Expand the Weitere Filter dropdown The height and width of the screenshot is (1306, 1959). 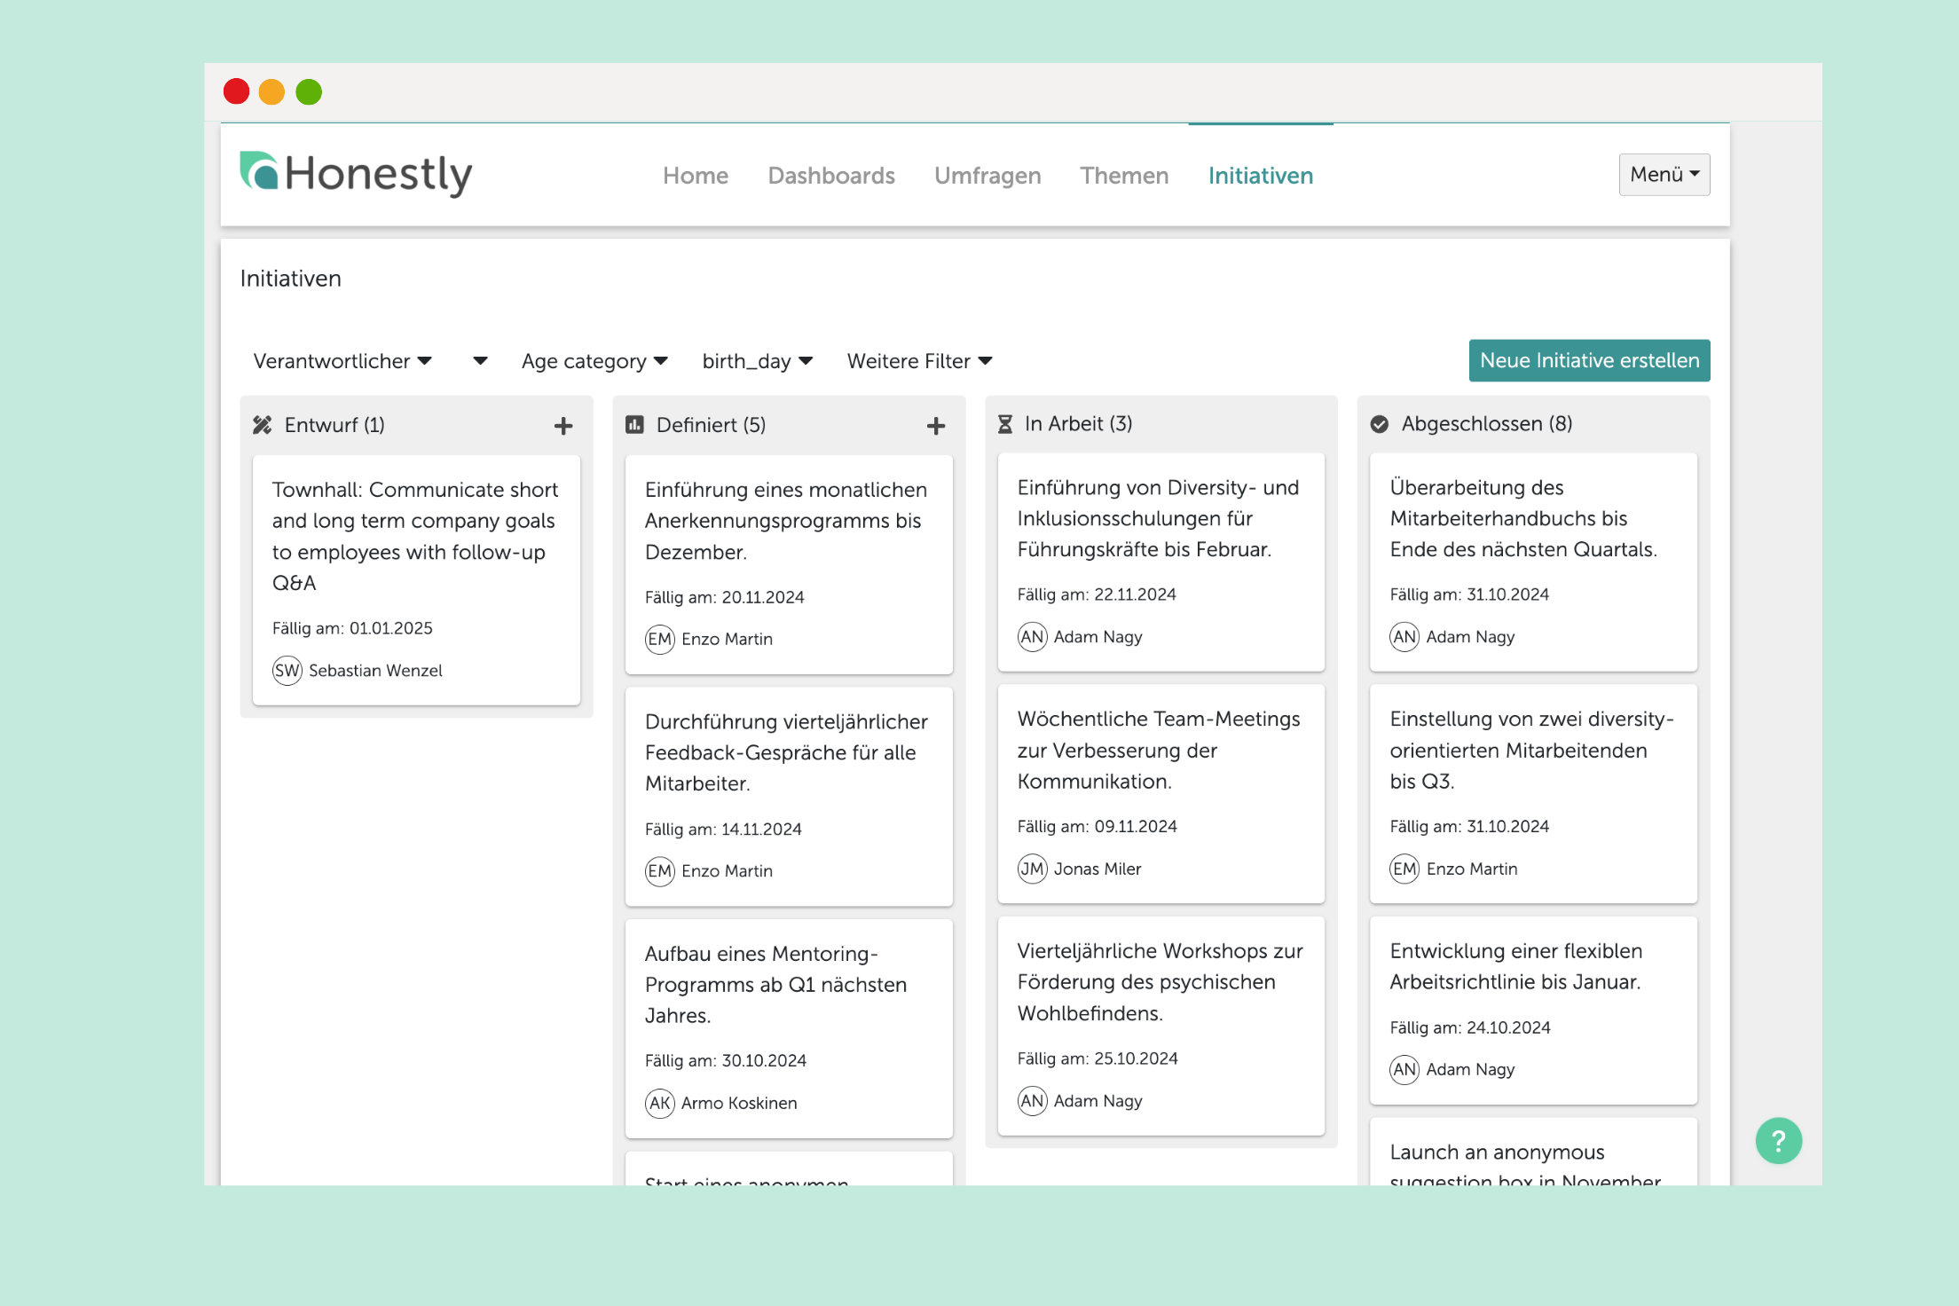(919, 361)
